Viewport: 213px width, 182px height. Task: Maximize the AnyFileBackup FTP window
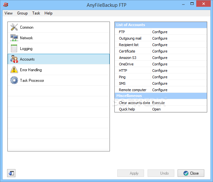point(192,4)
